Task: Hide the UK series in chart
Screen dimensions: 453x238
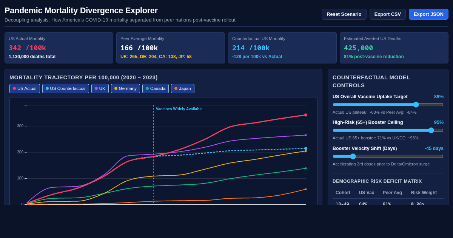Action: (x=100, y=88)
